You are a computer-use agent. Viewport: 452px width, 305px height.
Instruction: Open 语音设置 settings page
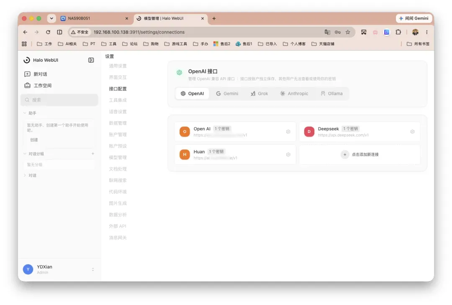point(118,112)
